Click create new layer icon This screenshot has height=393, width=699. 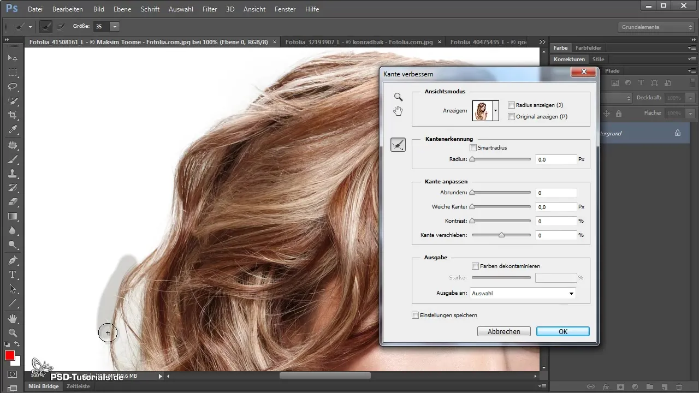point(664,386)
